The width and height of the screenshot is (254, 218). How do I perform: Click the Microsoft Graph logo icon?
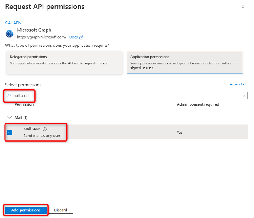pyautogui.click(x=9, y=34)
